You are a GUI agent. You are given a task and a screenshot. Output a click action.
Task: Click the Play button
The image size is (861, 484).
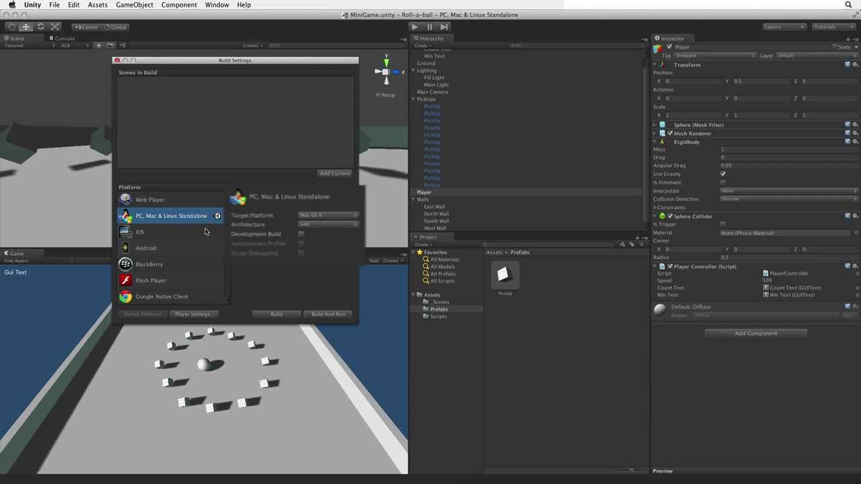415,27
